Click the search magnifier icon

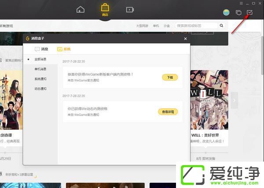click(220, 26)
